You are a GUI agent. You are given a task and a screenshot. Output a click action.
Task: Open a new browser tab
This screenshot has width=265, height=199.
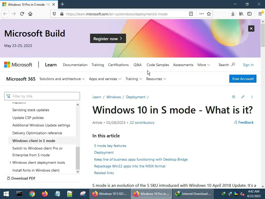tap(62, 4)
